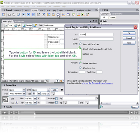This screenshot has height=133, width=140.
Task: Click the Button insert icon in Forms
Action: tap(58, 15)
